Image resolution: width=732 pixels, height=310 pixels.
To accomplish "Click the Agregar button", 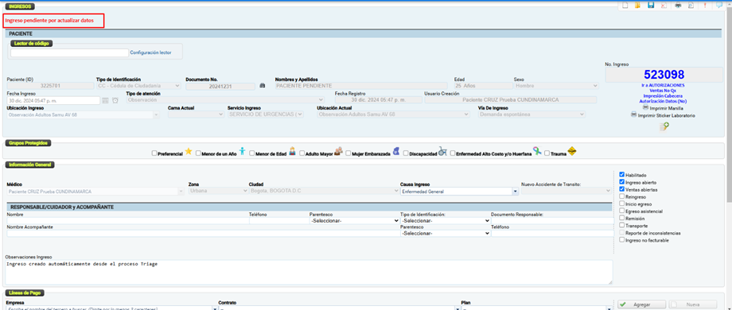I will coord(642,305).
